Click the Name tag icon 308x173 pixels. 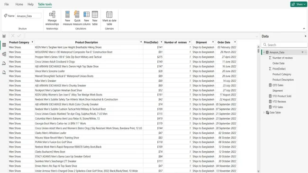coord(6,16)
